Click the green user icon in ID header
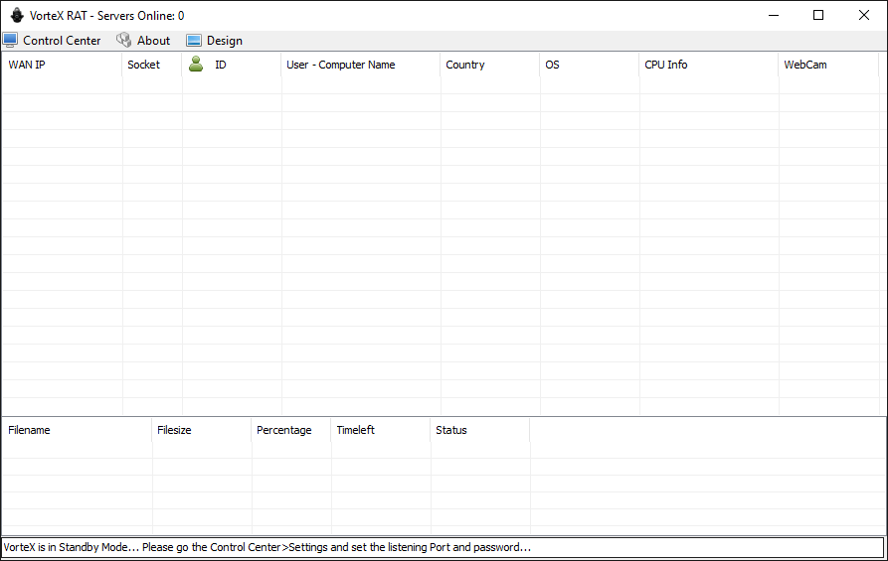Viewport: 888px width, 561px height. click(196, 65)
